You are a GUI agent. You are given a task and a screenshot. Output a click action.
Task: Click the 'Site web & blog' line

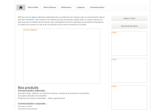pyautogui.click(x=54, y=94)
